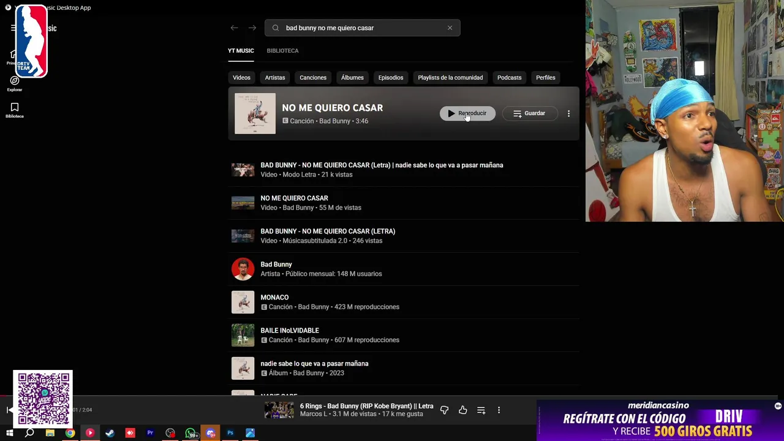Click Guardar to save top result
The image size is (784, 441).
529,113
